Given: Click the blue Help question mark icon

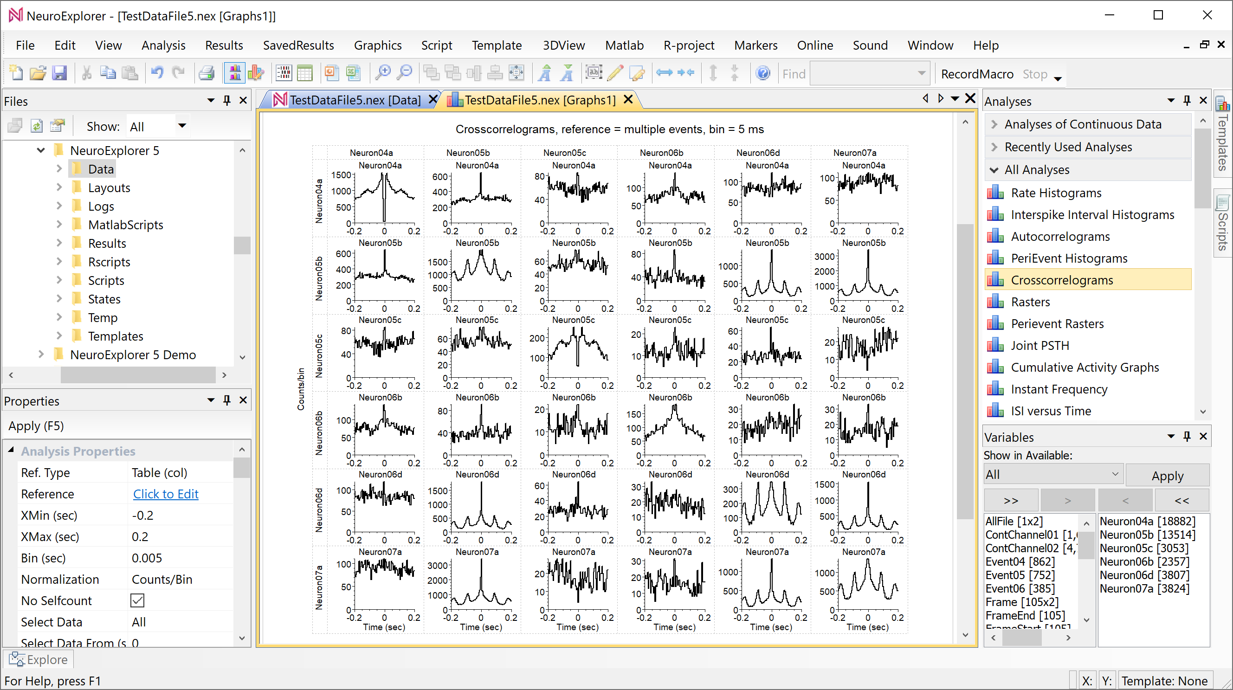Looking at the screenshot, I should (x=763, y=73).
